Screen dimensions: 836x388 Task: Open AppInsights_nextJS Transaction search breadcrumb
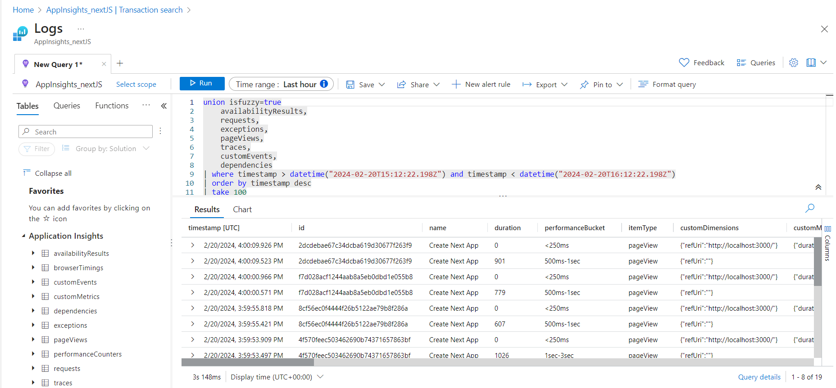[114, 10]
